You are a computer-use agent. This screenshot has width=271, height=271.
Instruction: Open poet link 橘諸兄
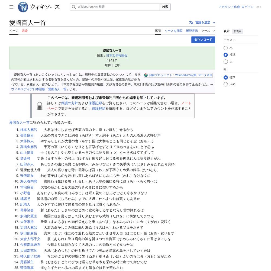click(25, 199)
